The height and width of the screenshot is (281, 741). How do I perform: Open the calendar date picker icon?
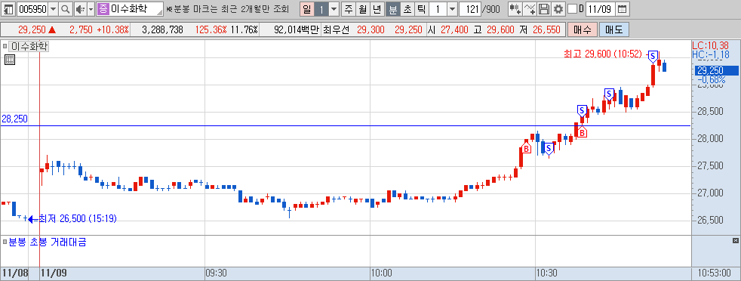[623, 9]
